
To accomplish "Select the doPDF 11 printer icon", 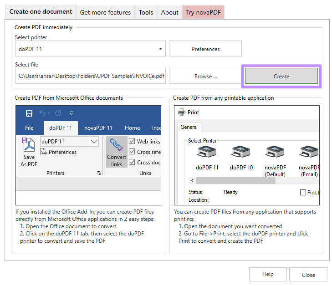I will pyautogui.click(x=207, y=152).
